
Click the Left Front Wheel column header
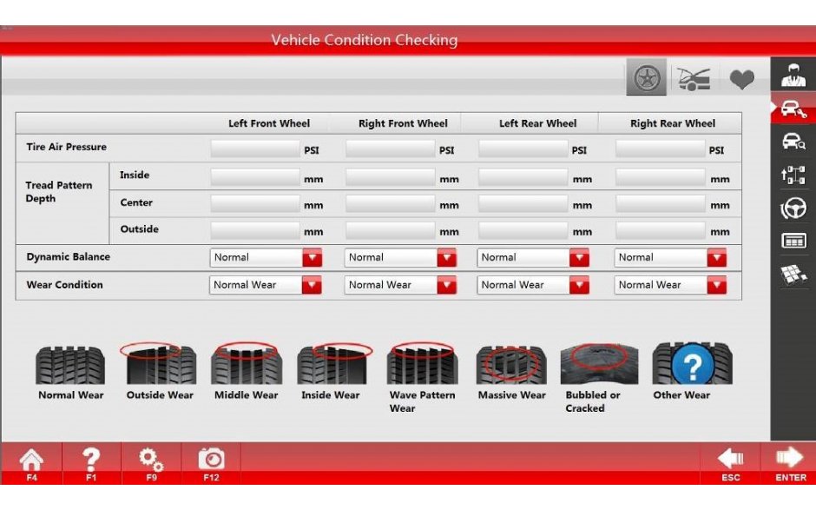point(269,123)
